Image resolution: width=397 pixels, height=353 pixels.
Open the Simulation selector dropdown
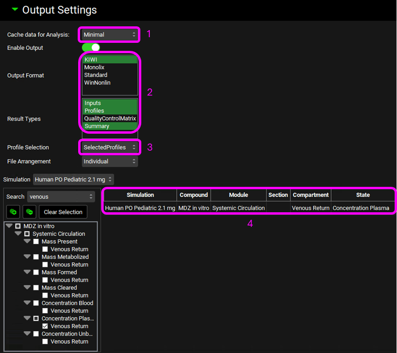coord(73,179)
